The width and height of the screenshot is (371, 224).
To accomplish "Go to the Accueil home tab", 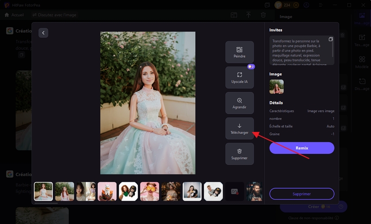I will click(x=14, y=15).
